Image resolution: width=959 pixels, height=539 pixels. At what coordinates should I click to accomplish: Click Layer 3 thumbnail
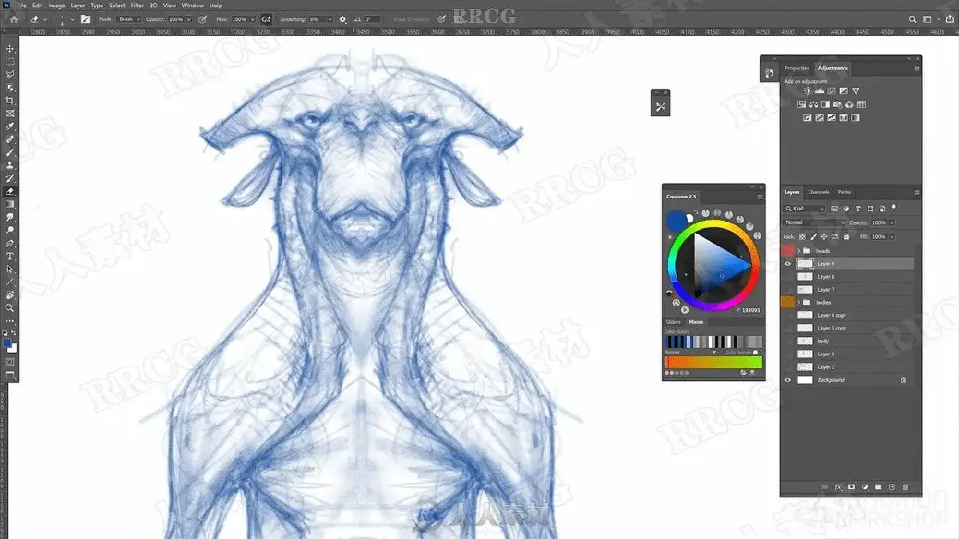pos(805,354)
